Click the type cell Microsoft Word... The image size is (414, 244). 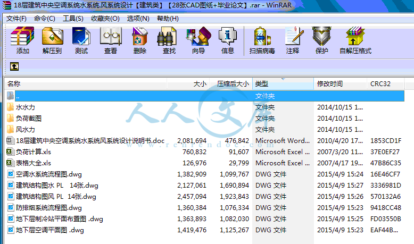pos(283,140)
